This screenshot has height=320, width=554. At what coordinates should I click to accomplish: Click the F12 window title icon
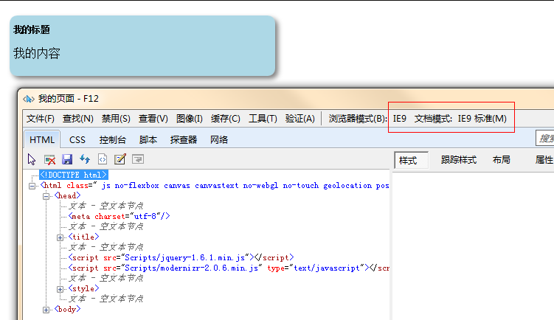29,98
